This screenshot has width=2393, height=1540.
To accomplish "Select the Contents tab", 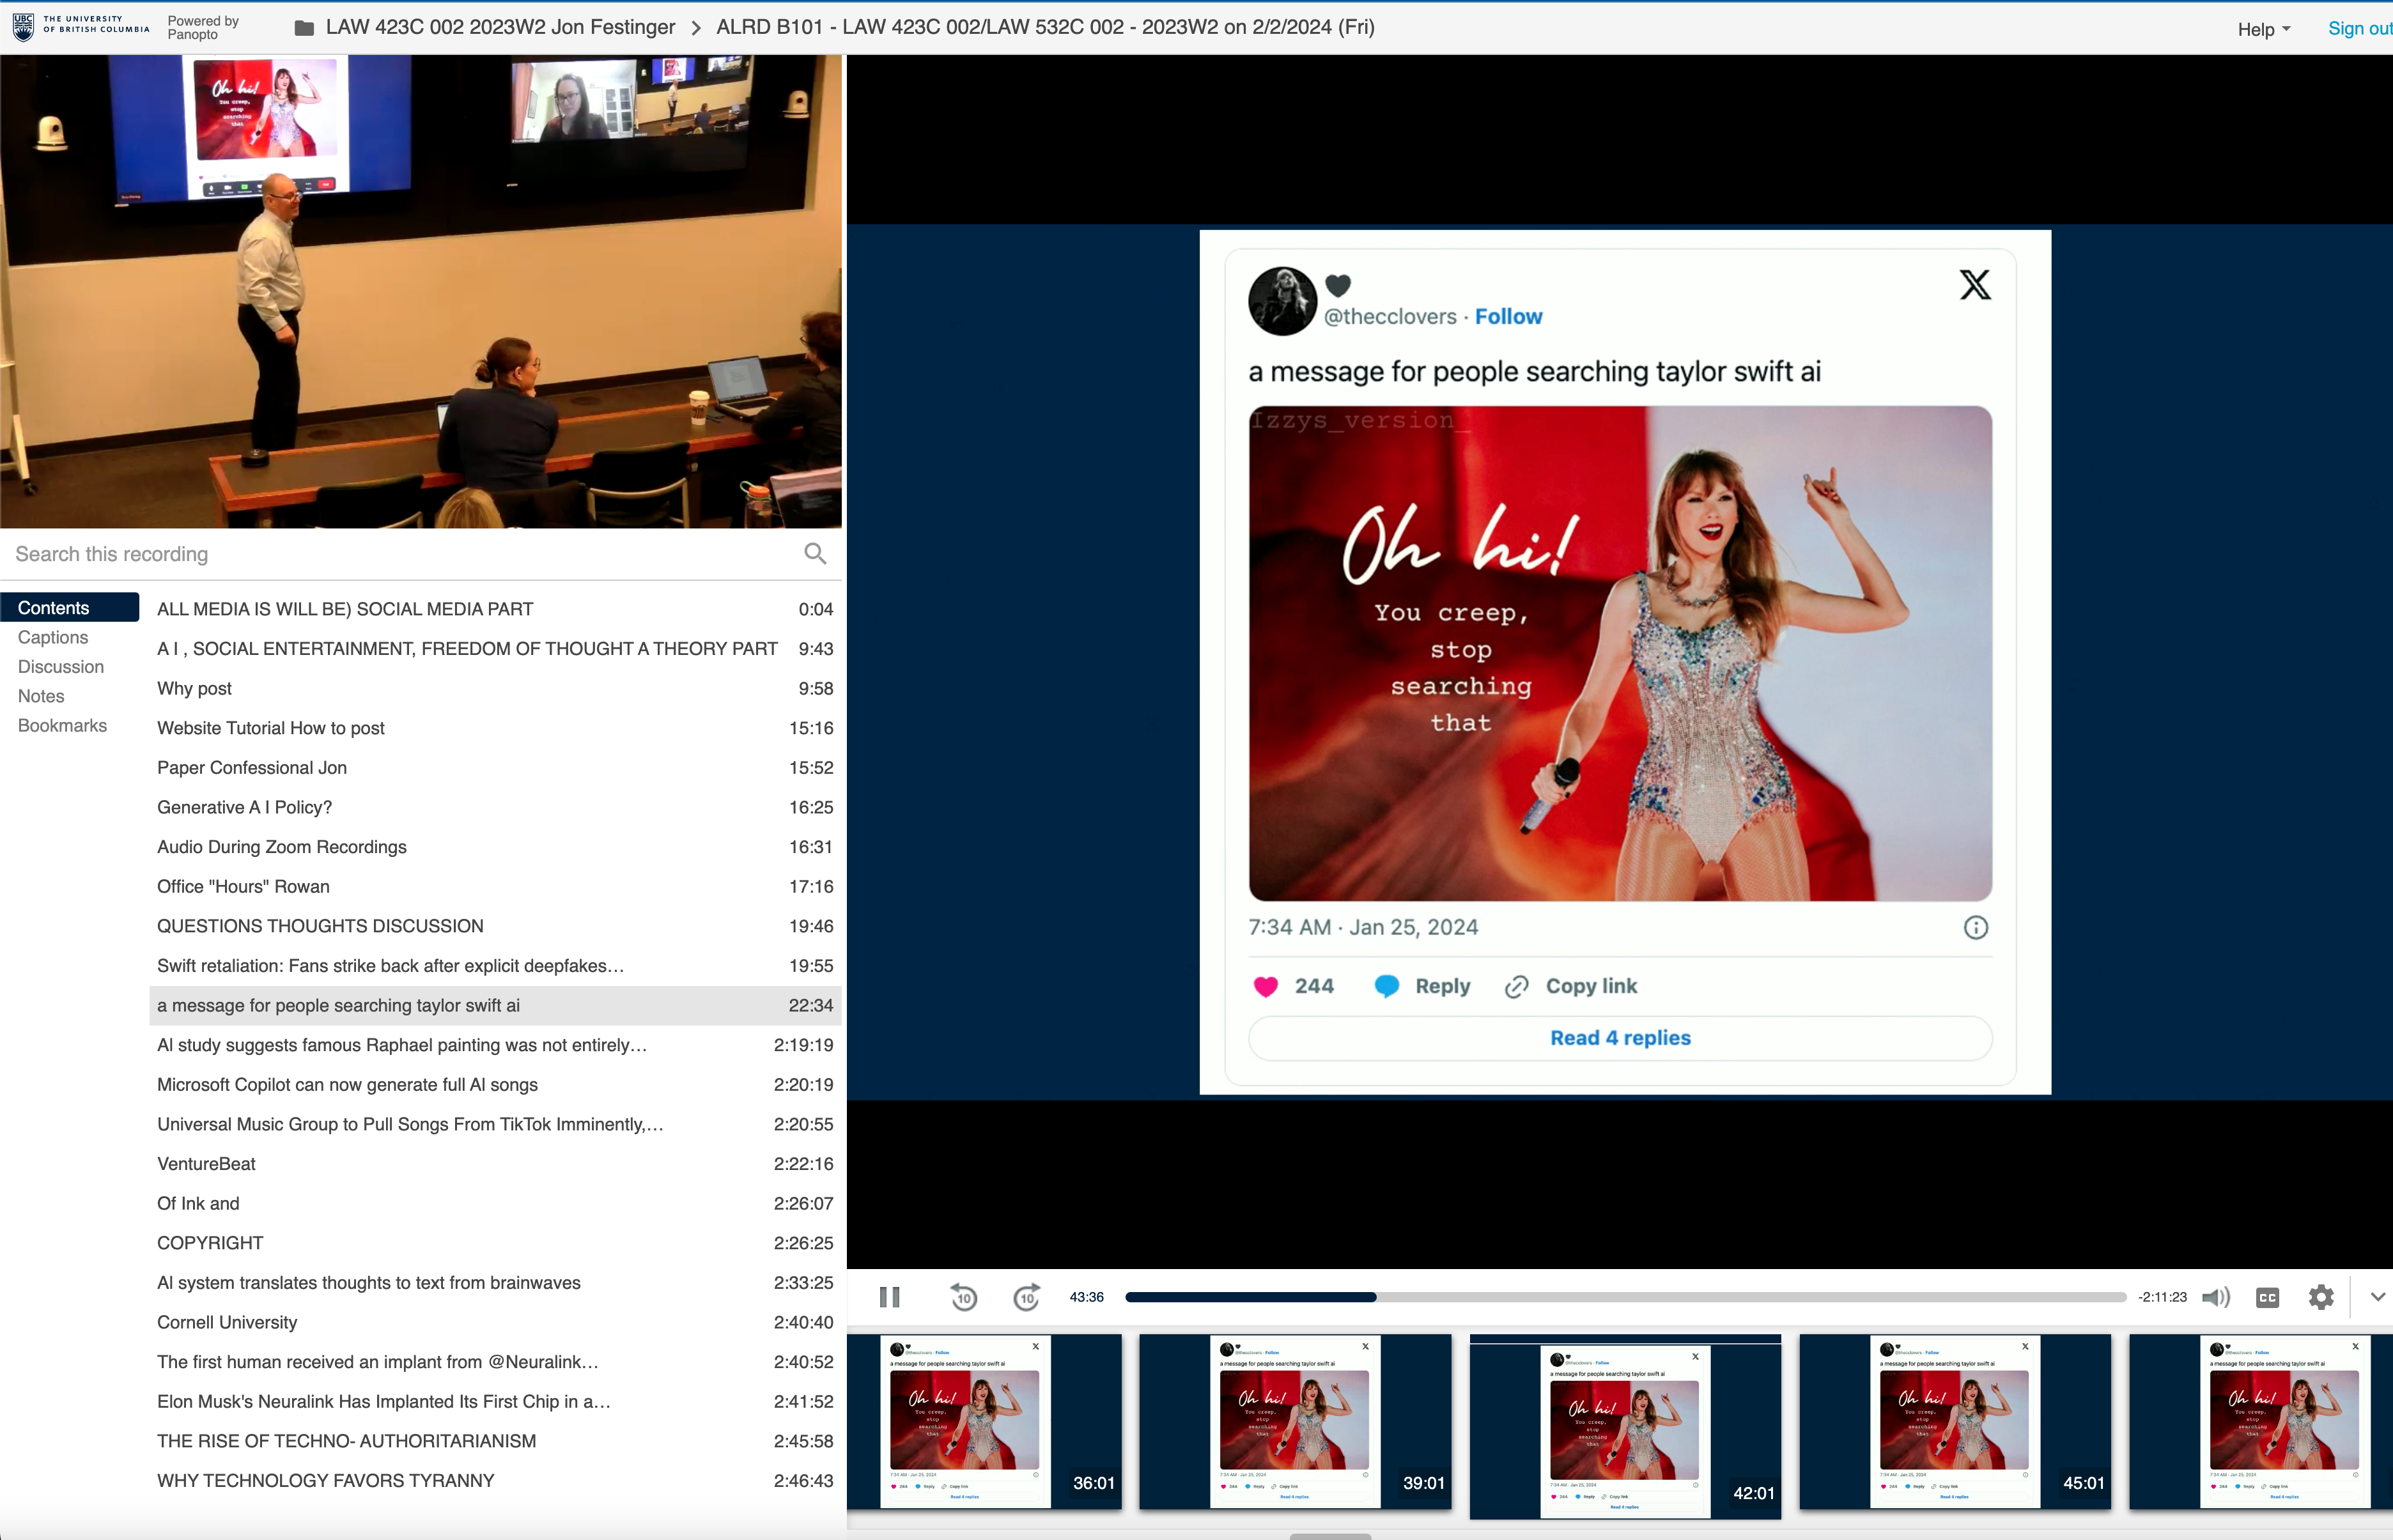I will tap(69, 607).
